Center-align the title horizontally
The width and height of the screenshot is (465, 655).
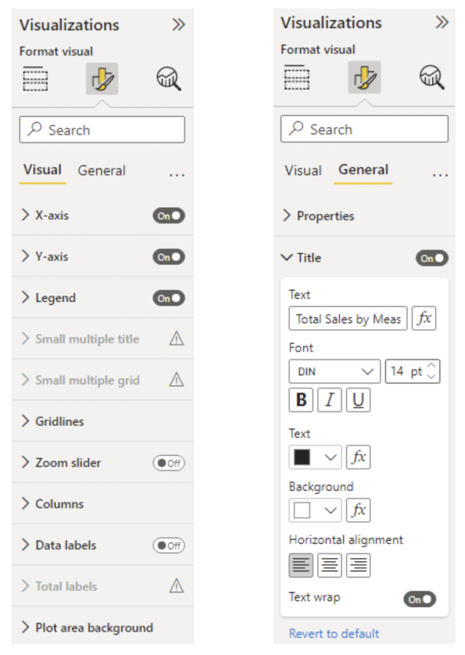tap(329, 565)
